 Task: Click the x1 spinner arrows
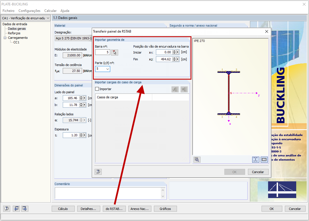[174, 52]
